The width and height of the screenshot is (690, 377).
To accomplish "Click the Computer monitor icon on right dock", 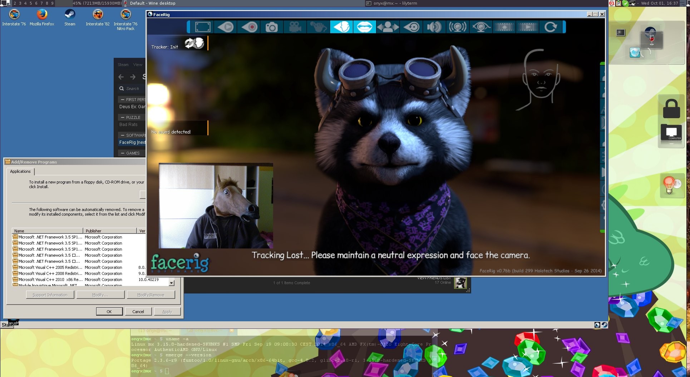I will point(671,132).
